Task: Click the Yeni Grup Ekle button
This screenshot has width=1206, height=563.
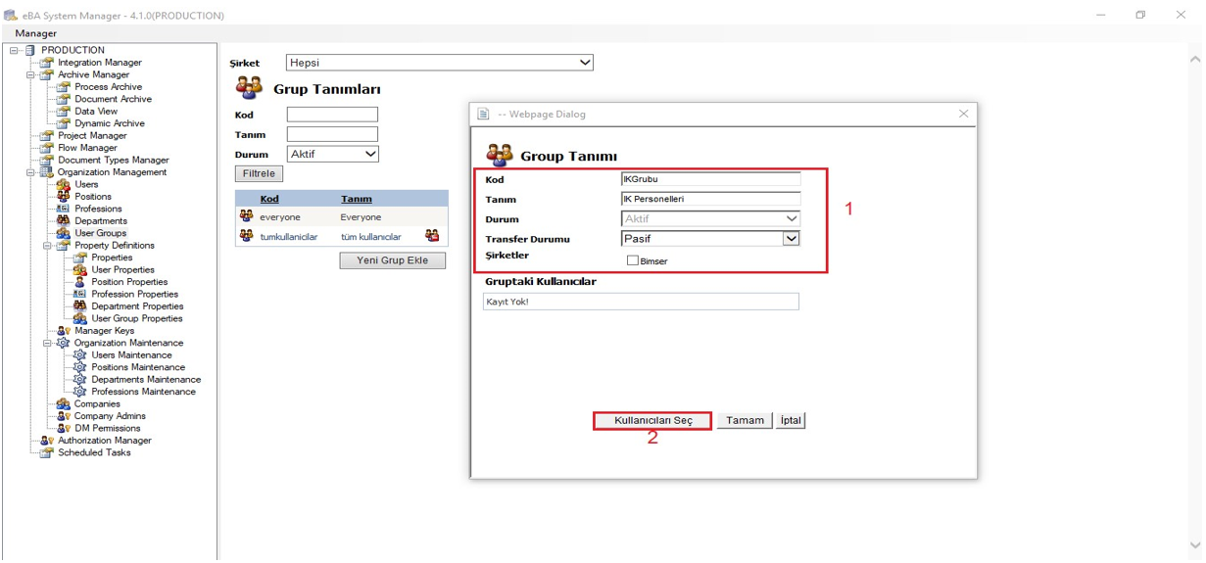Action: tap(392, 260)
